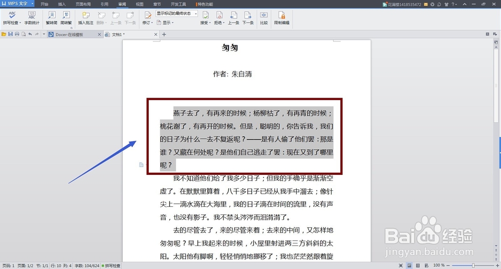501x269 pixels.
Task: Click 接受 to accept the change
Action: tap(205, 18)
